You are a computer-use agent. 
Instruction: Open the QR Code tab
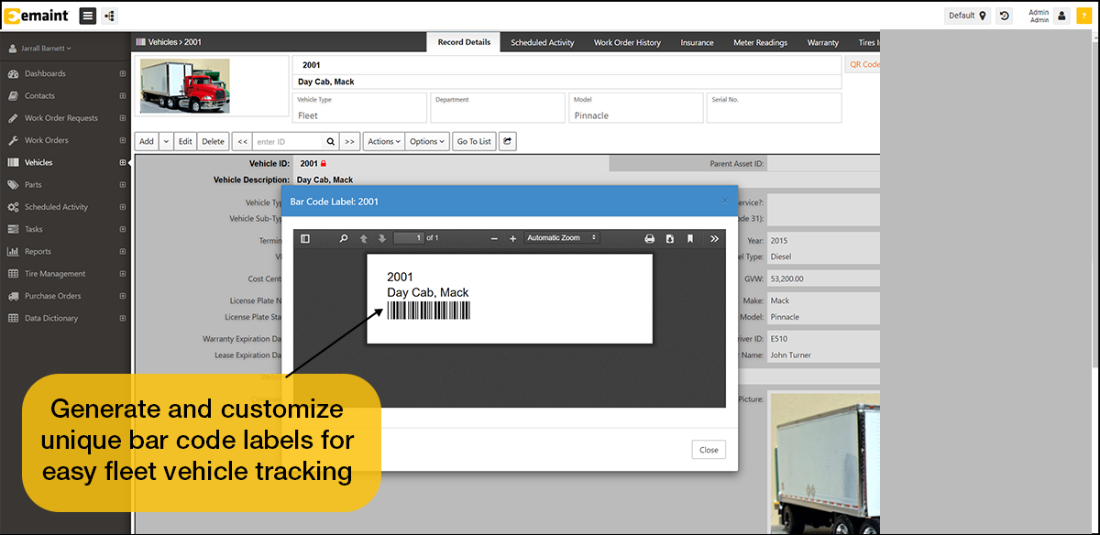tap(863, 65)
